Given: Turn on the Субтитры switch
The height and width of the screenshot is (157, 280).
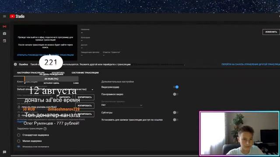Looking at the screenshot, I should coord(175,113).
